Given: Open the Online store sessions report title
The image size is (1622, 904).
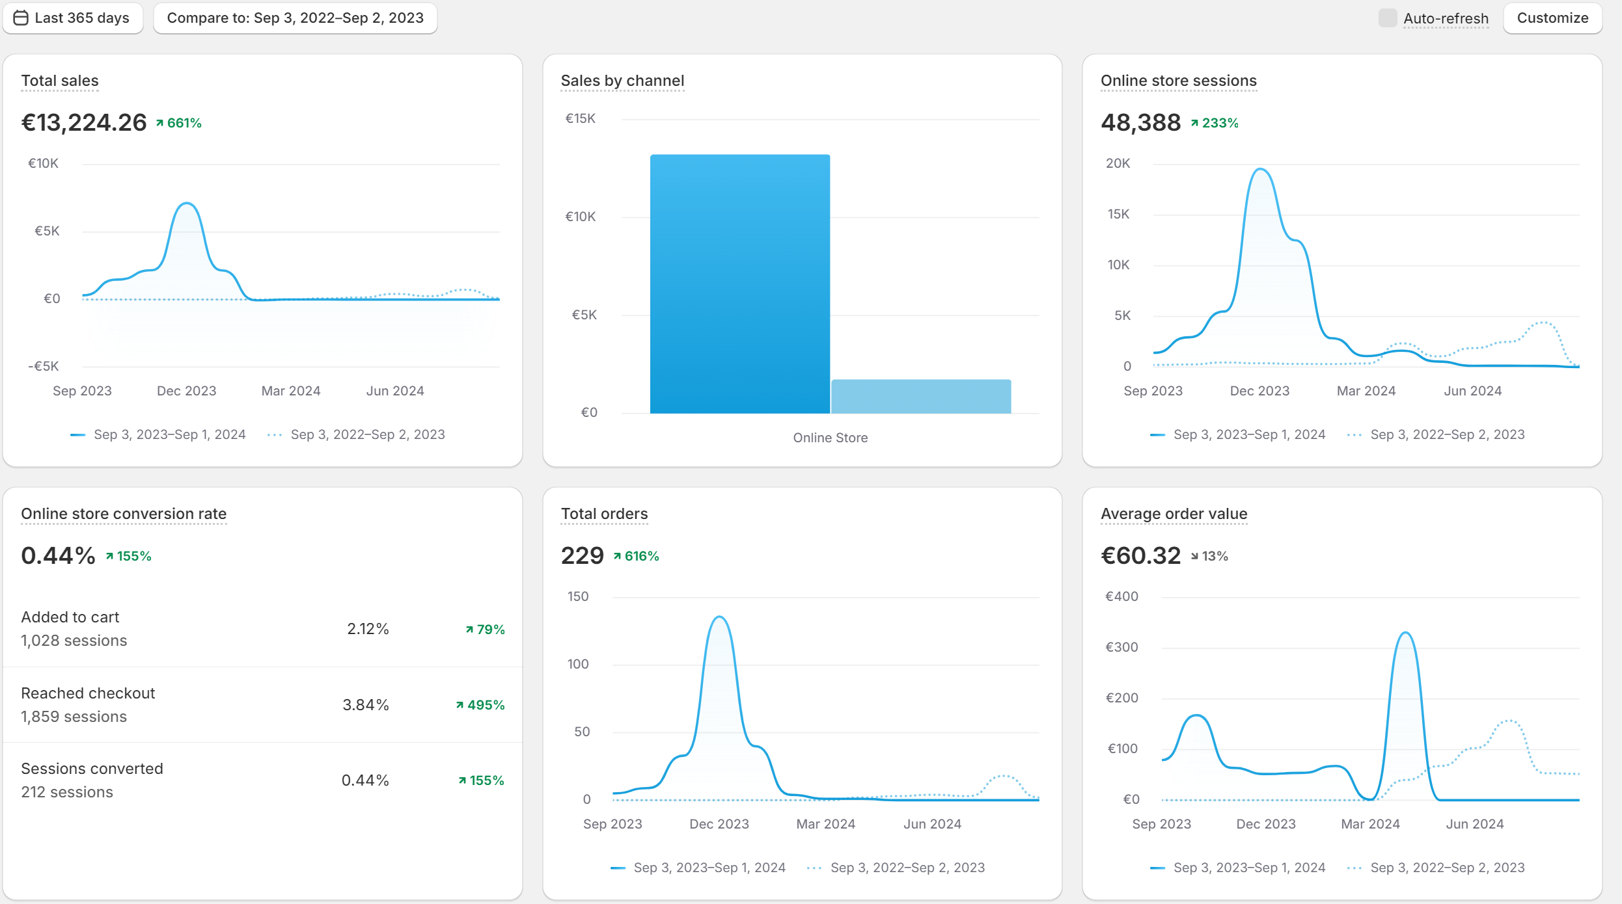Looking at the screenshot, I should (1178, 81).
